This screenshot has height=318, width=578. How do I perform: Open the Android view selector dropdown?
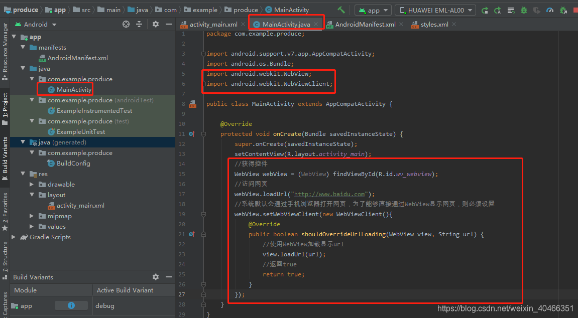click(x=36, y=24)
